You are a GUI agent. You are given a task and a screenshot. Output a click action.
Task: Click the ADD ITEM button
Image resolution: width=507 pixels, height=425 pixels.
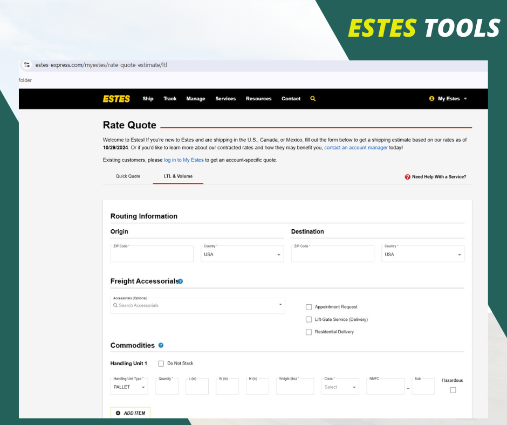[x=131, y=413]
